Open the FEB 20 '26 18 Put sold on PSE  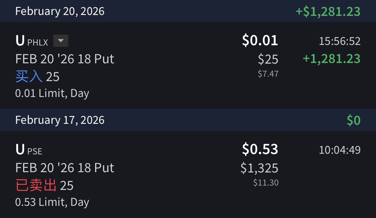pos(65,168)
